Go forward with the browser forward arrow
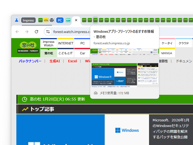The width and height of the screenshot is (193, 145). (x=27, y=32)
